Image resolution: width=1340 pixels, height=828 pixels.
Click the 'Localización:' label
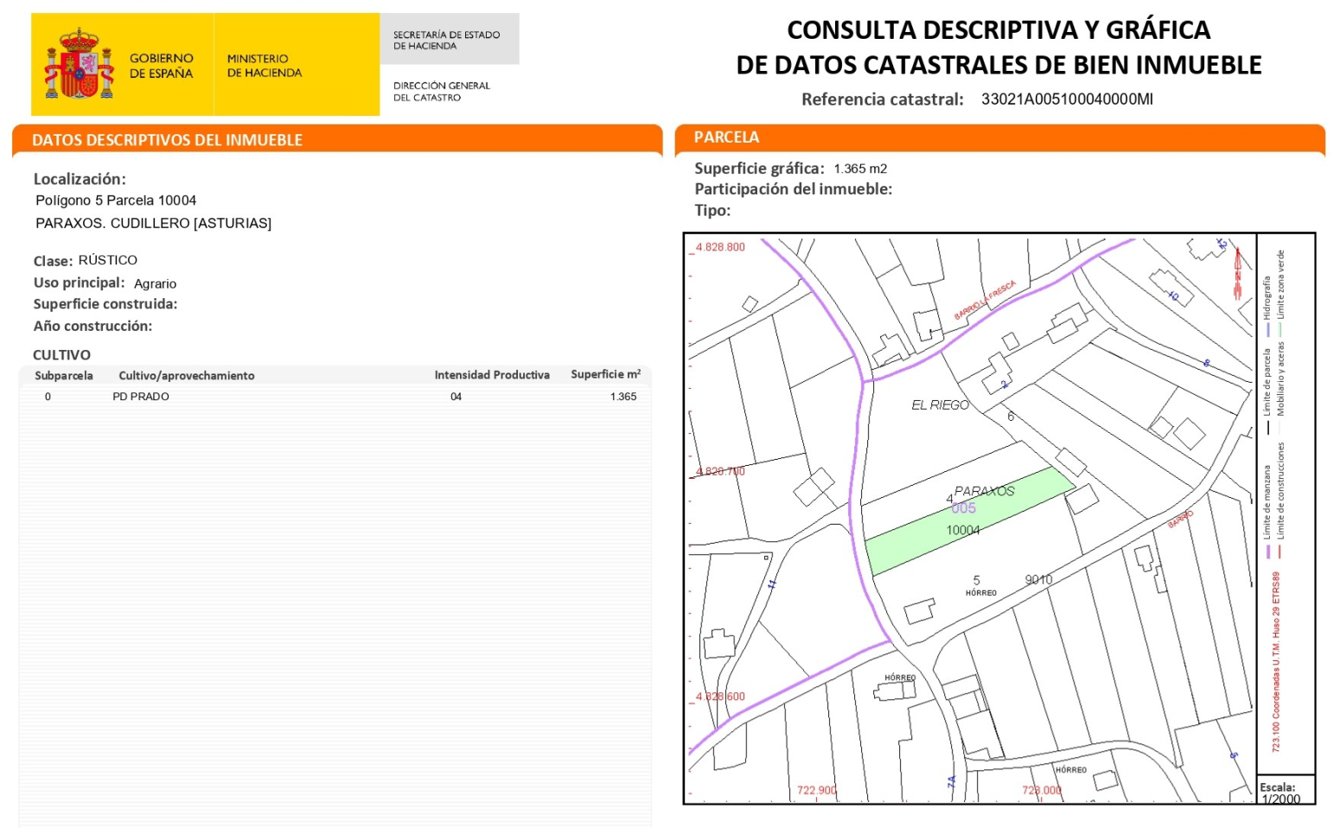tap(80, 180)
